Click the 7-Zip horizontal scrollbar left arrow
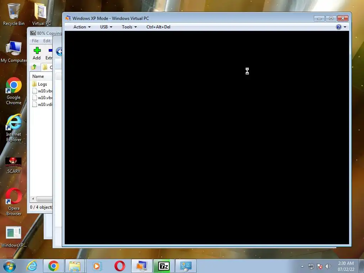 [33, 199]
